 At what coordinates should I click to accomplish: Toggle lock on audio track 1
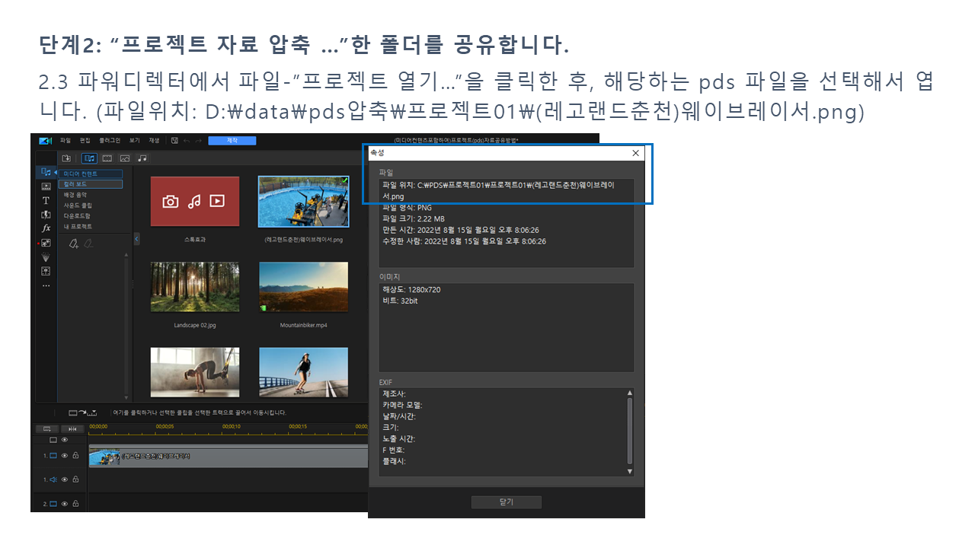click(x=75, y=479)
